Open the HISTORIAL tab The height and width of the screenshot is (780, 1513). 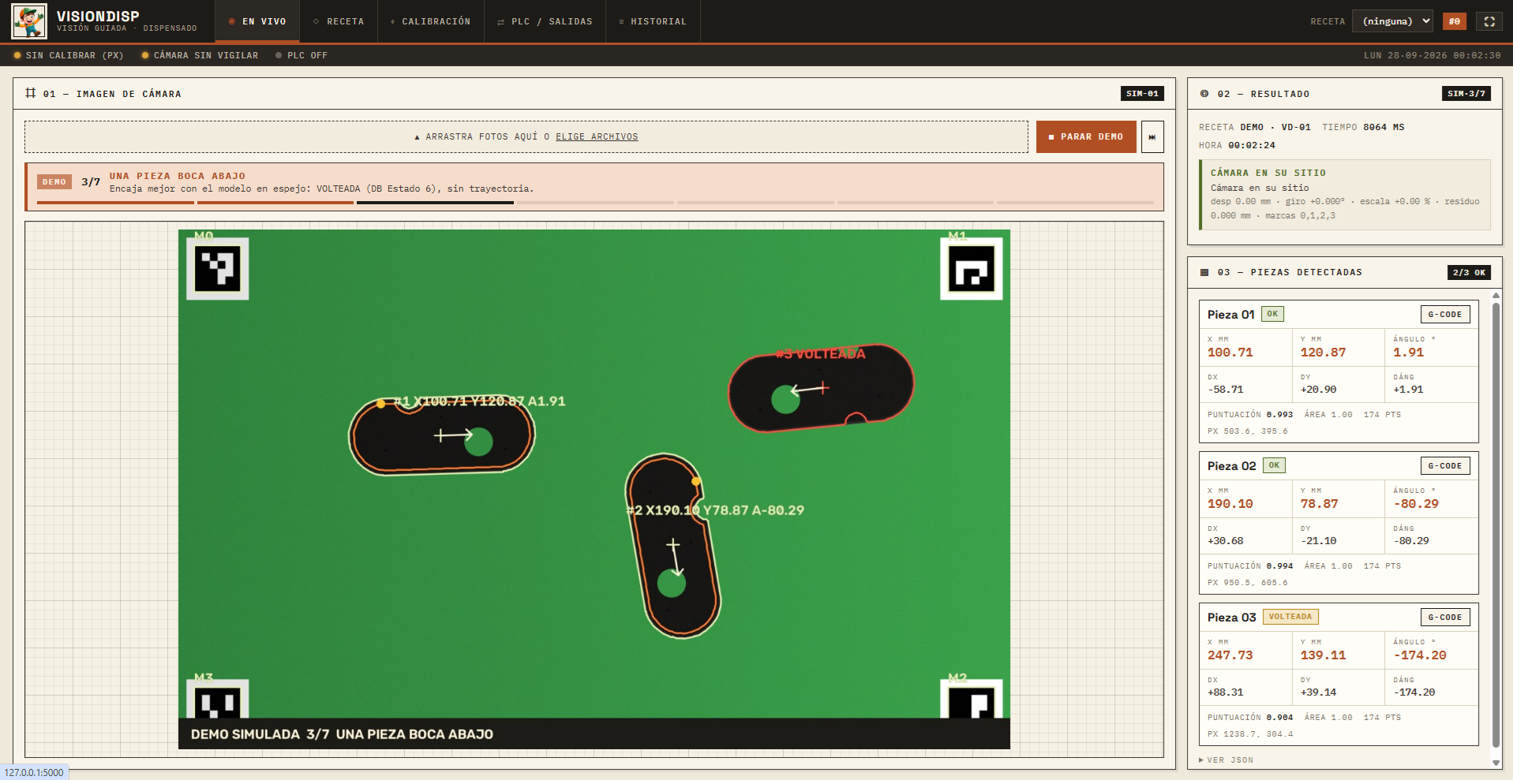coord(653,21)
